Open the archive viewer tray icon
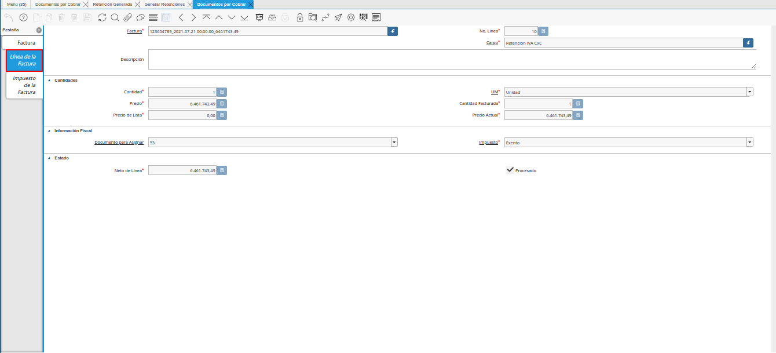This screenshot has height=353, width=776. click(x=272, y=17)
